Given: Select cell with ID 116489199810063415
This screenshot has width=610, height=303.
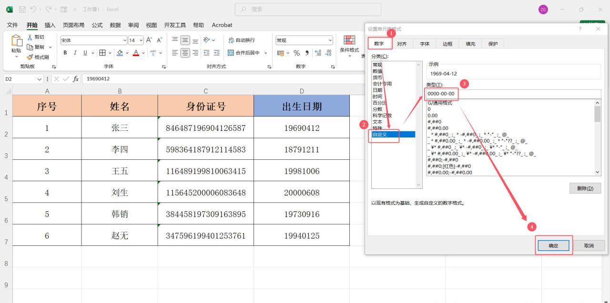Looking at the screenshot, I should click(205, 171).
